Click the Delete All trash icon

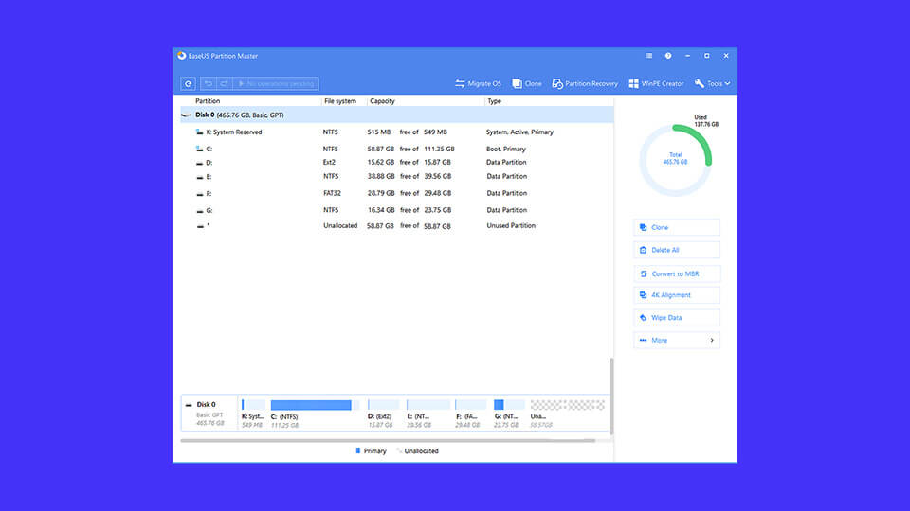(643, 250)
